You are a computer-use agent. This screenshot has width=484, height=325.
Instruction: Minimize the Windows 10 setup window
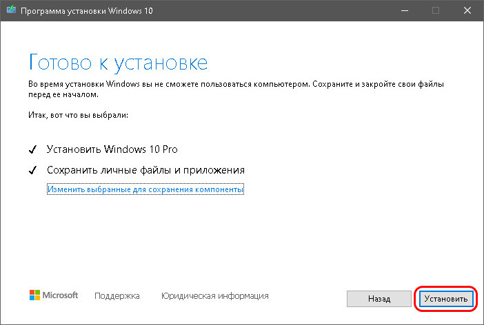click(x=405, y=10)
